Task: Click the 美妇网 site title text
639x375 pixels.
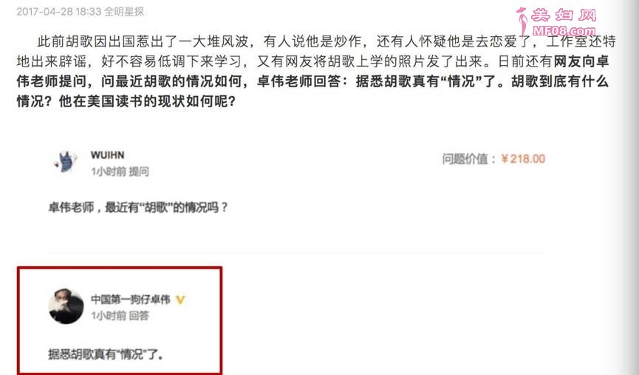Action: coord(564,15)
